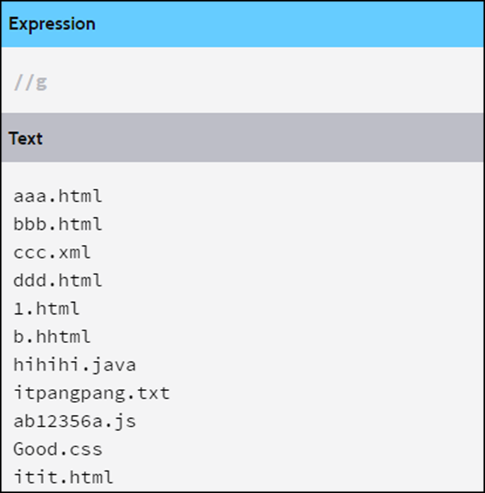Click the ab12356a.js line
Screen dimensions: 485x493
coord(75,421)
